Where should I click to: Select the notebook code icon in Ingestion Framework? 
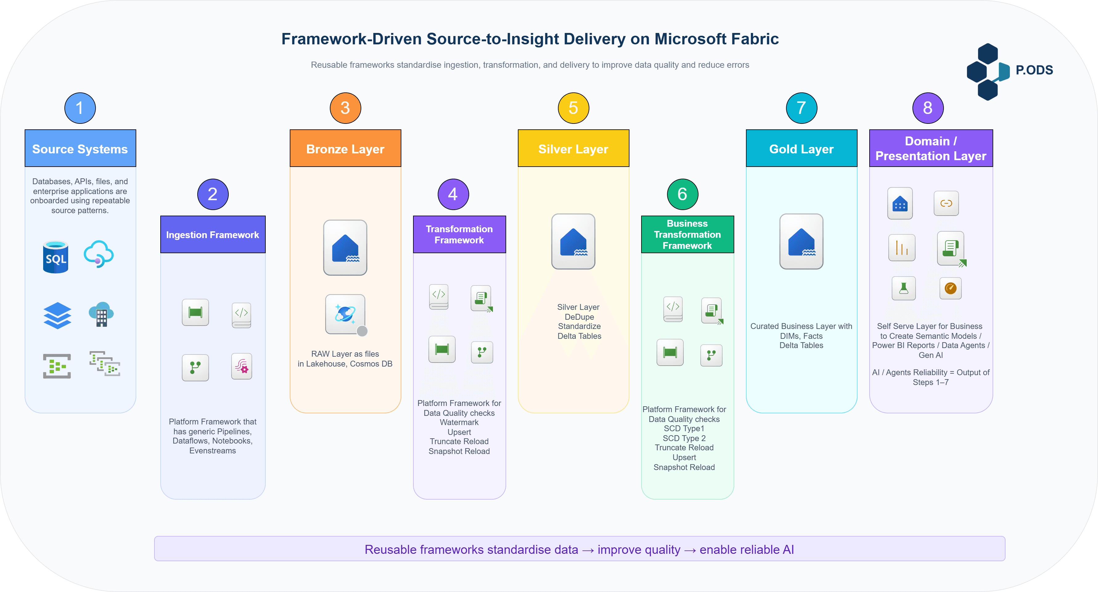(x=241, y=315)
